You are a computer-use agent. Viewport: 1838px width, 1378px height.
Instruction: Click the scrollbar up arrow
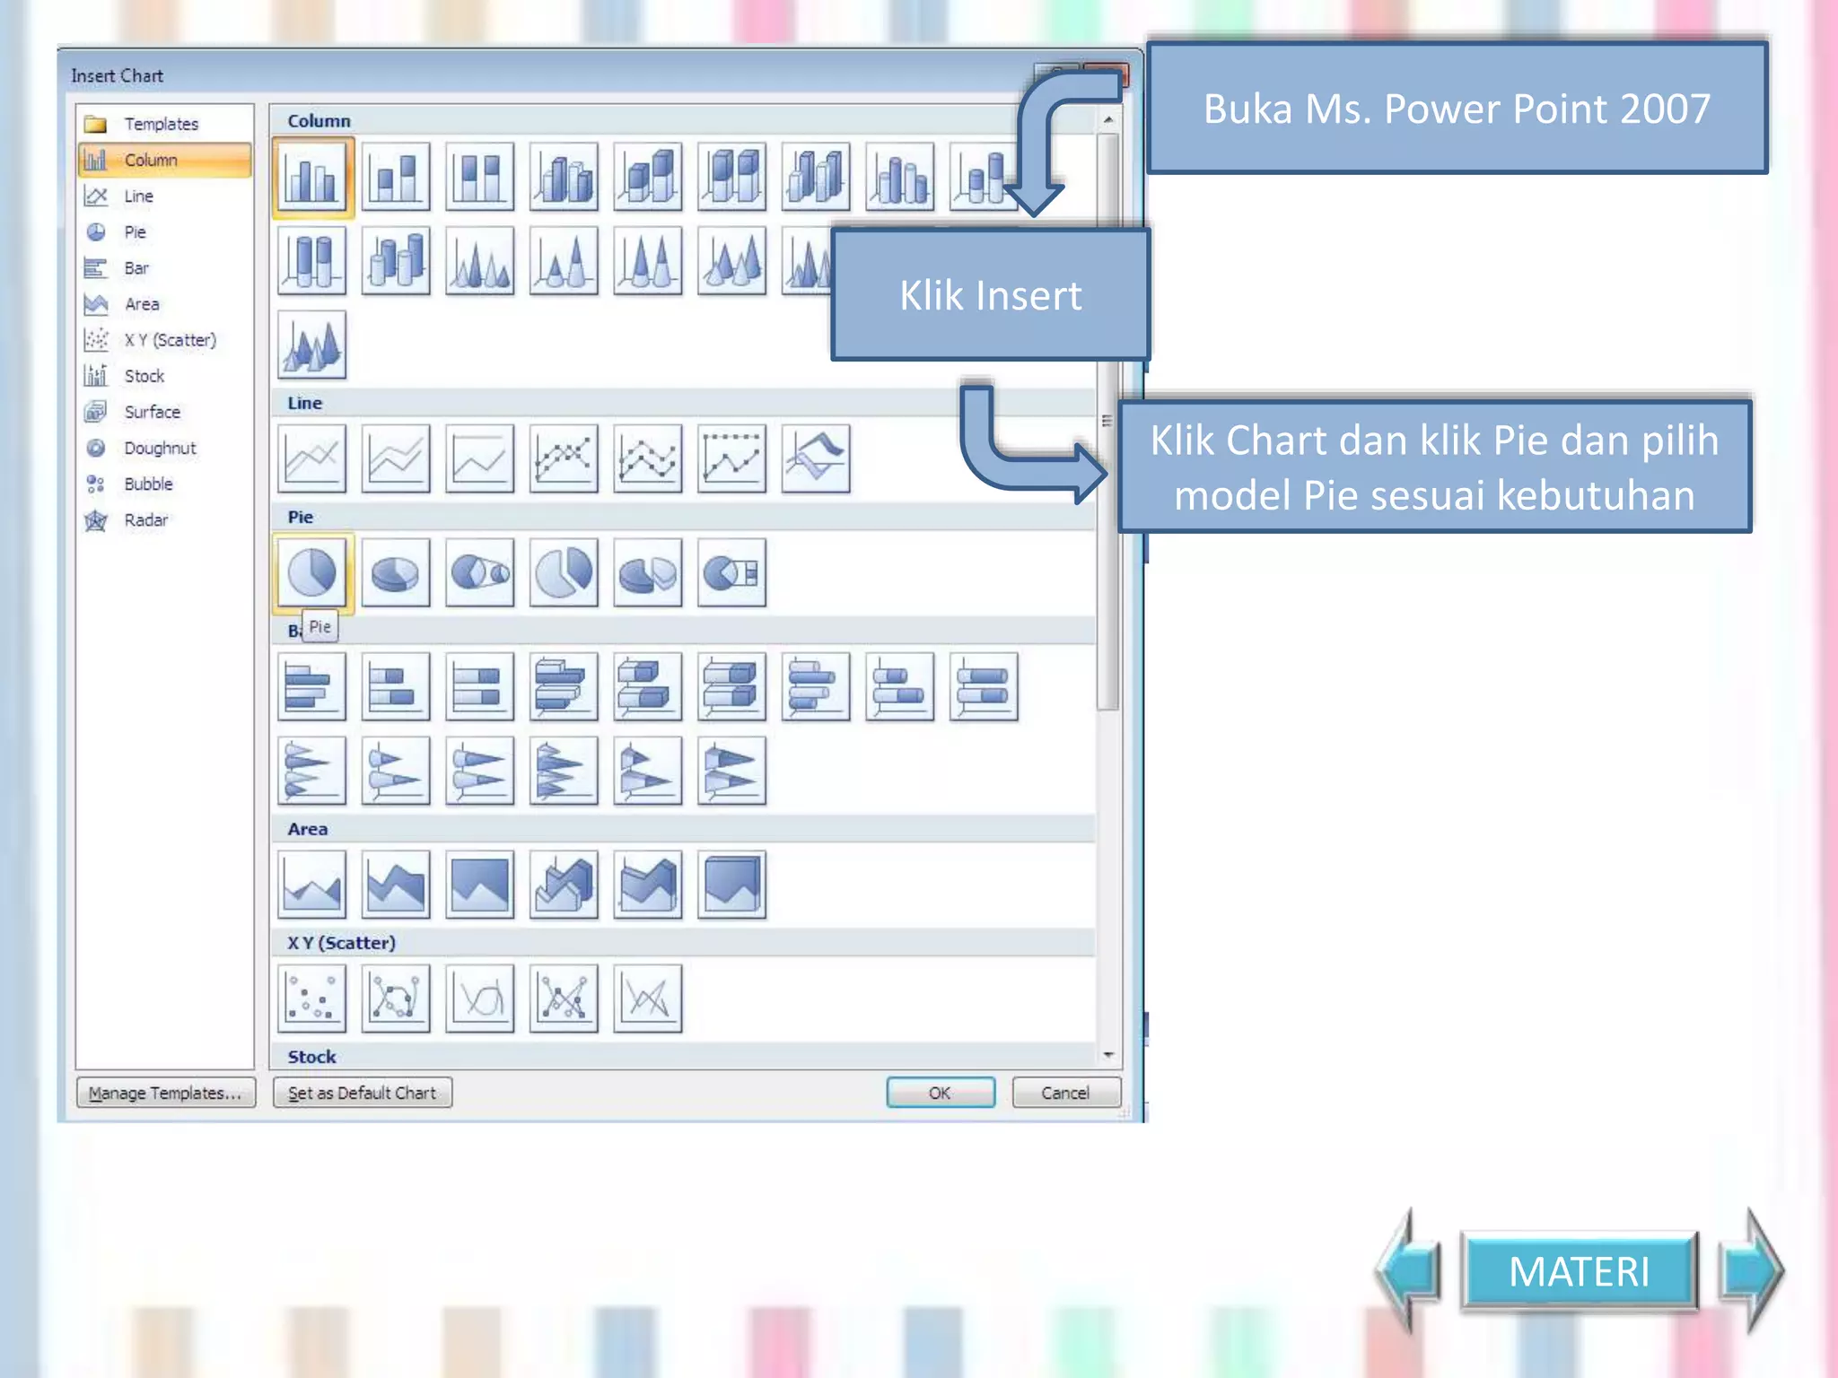click(1108, 119)
